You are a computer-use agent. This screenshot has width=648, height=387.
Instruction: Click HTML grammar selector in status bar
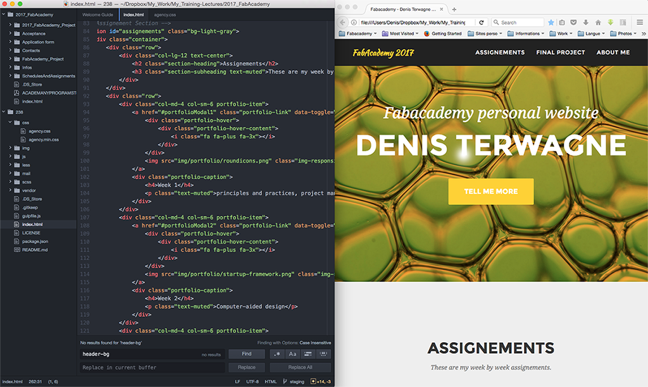[x=271, y=381]
